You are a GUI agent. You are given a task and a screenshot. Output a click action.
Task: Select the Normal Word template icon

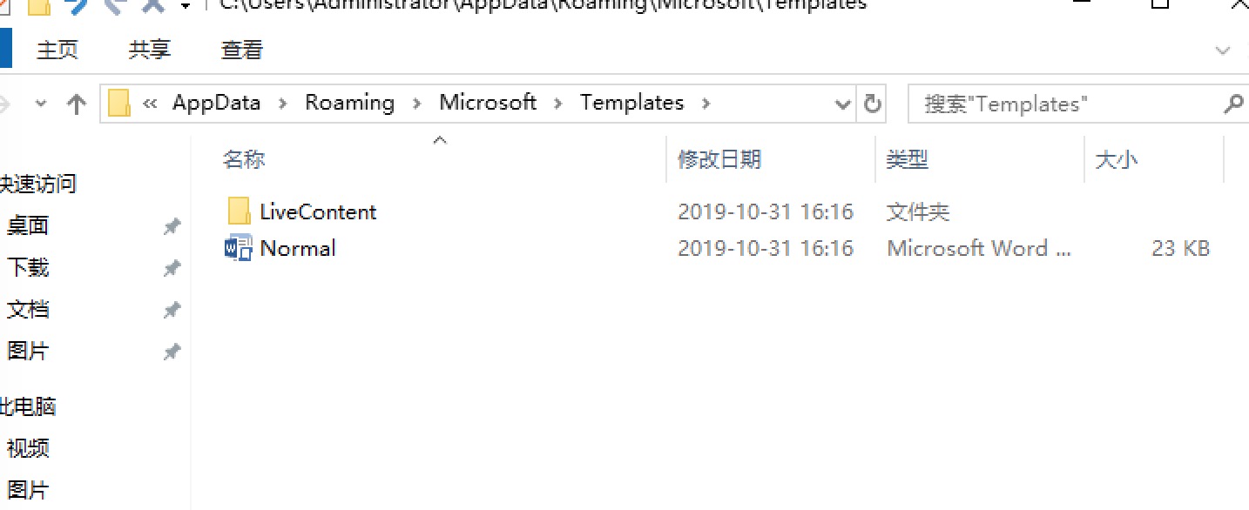239,248
